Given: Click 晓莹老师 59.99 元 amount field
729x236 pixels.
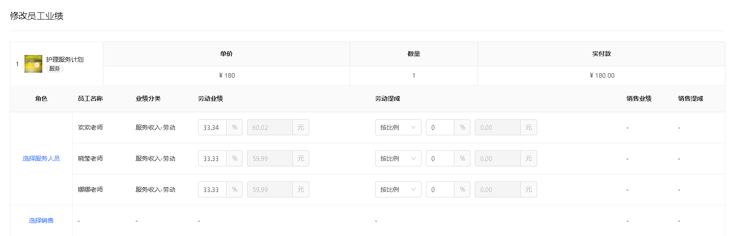Looking at the screenshot, I should [270, 158].
